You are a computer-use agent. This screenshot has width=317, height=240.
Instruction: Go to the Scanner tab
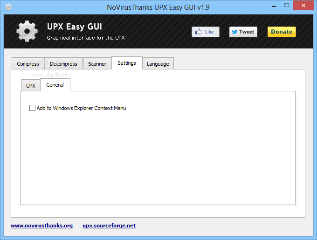coord(97,64)
